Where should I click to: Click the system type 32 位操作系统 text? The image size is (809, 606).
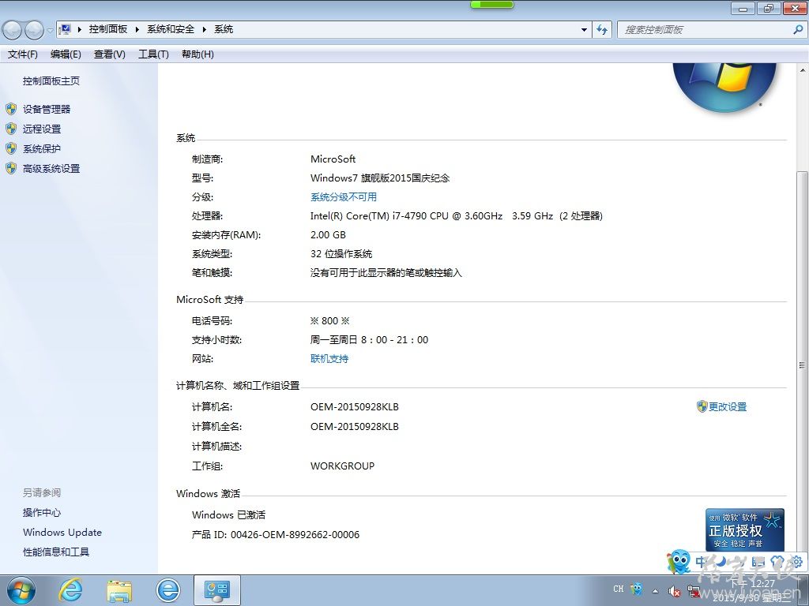click(x=341, y=254)
